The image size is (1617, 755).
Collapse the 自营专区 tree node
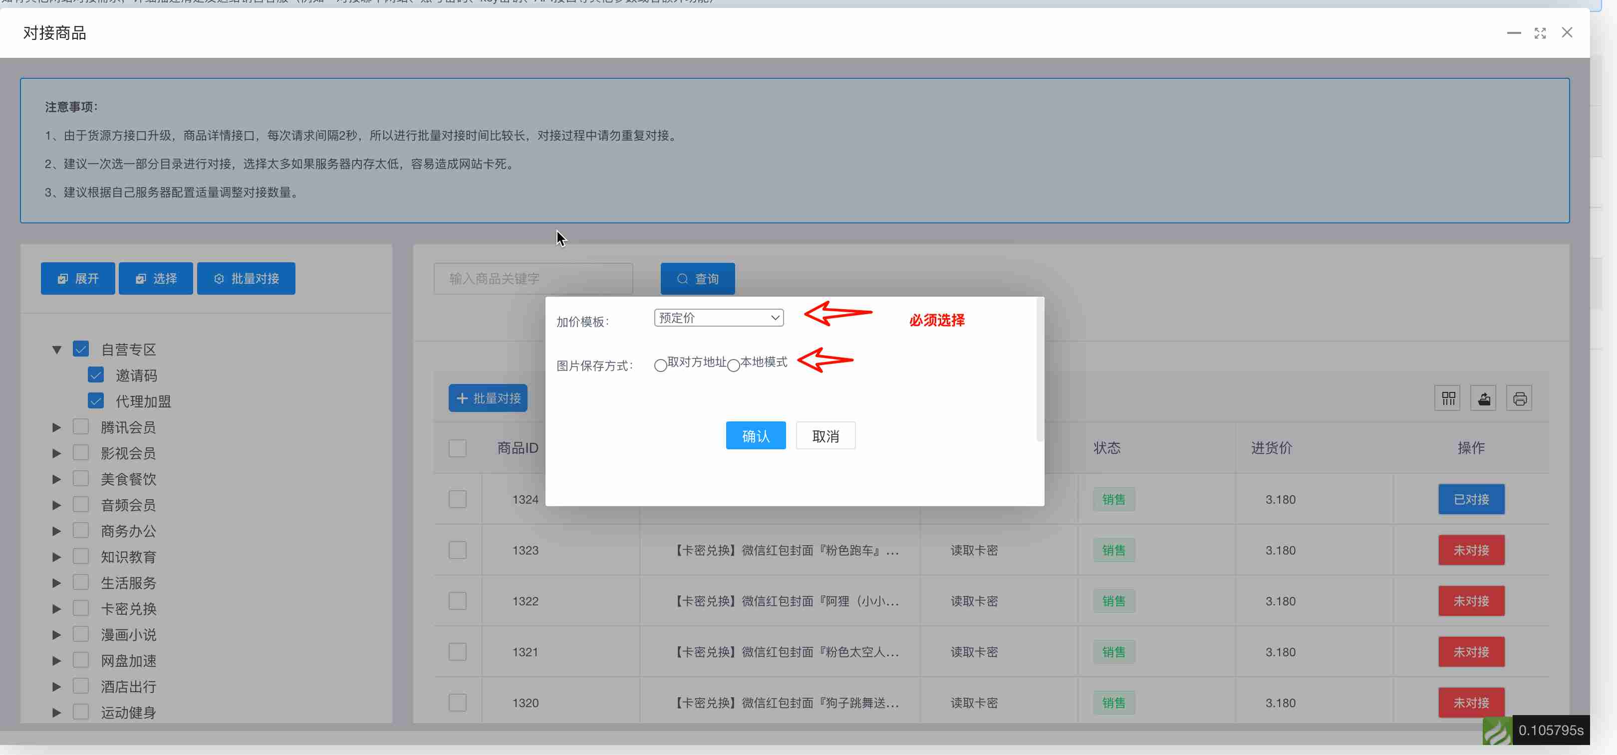(x=56, y=349)
